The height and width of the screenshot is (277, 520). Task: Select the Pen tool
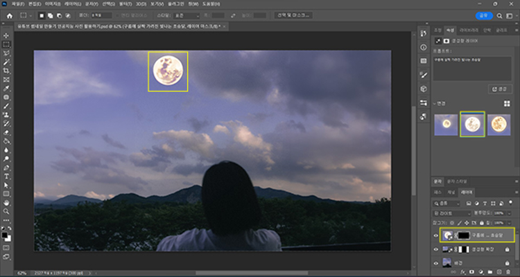coord(6,168)
